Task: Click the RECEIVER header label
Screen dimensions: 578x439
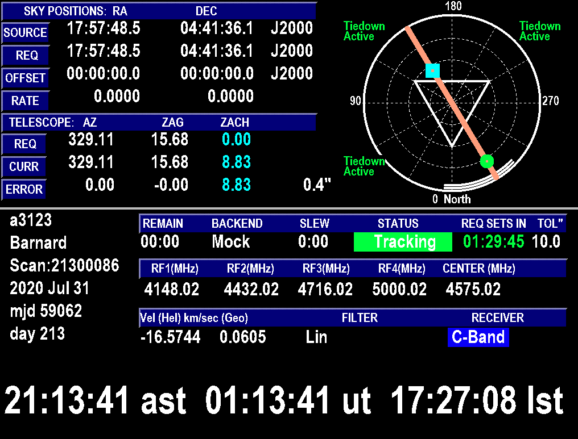Action: [x=498, y=318]
